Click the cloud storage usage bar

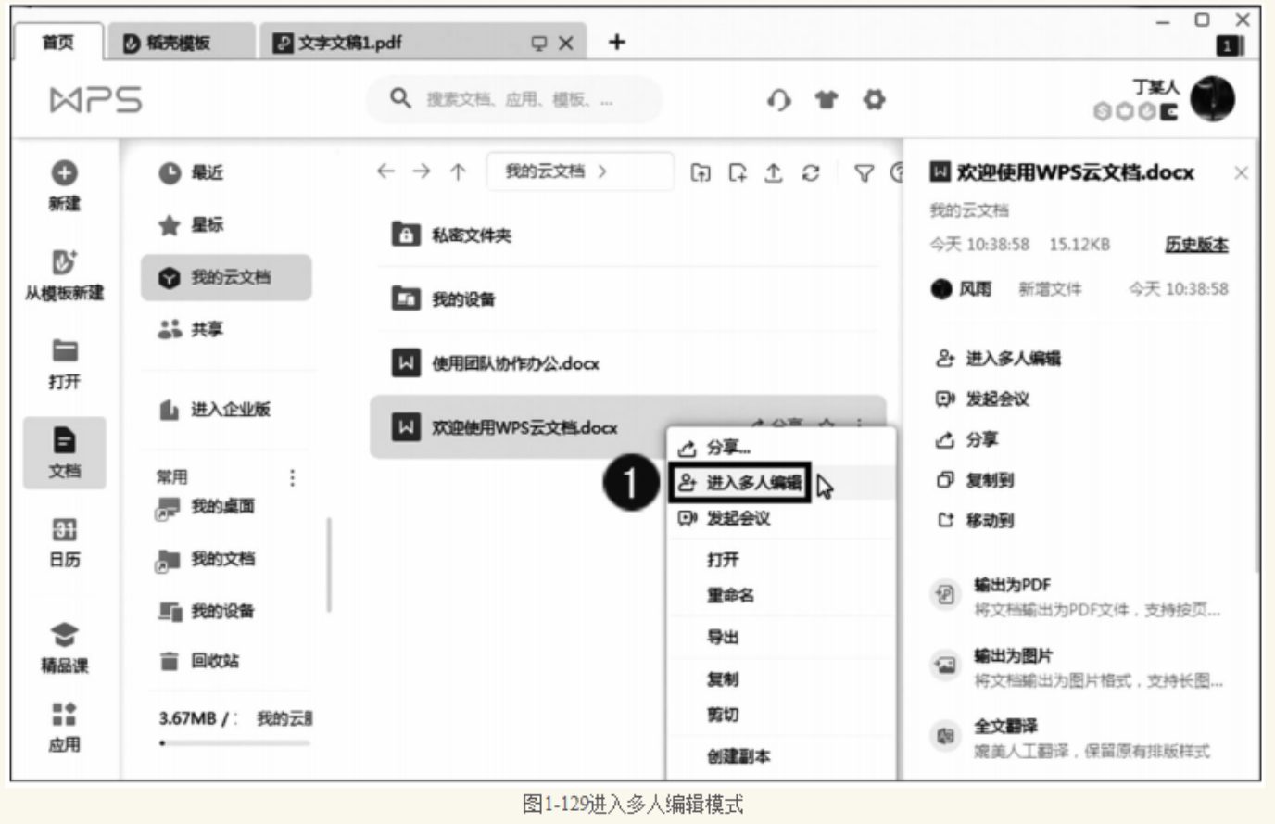(x=235, y=742)
